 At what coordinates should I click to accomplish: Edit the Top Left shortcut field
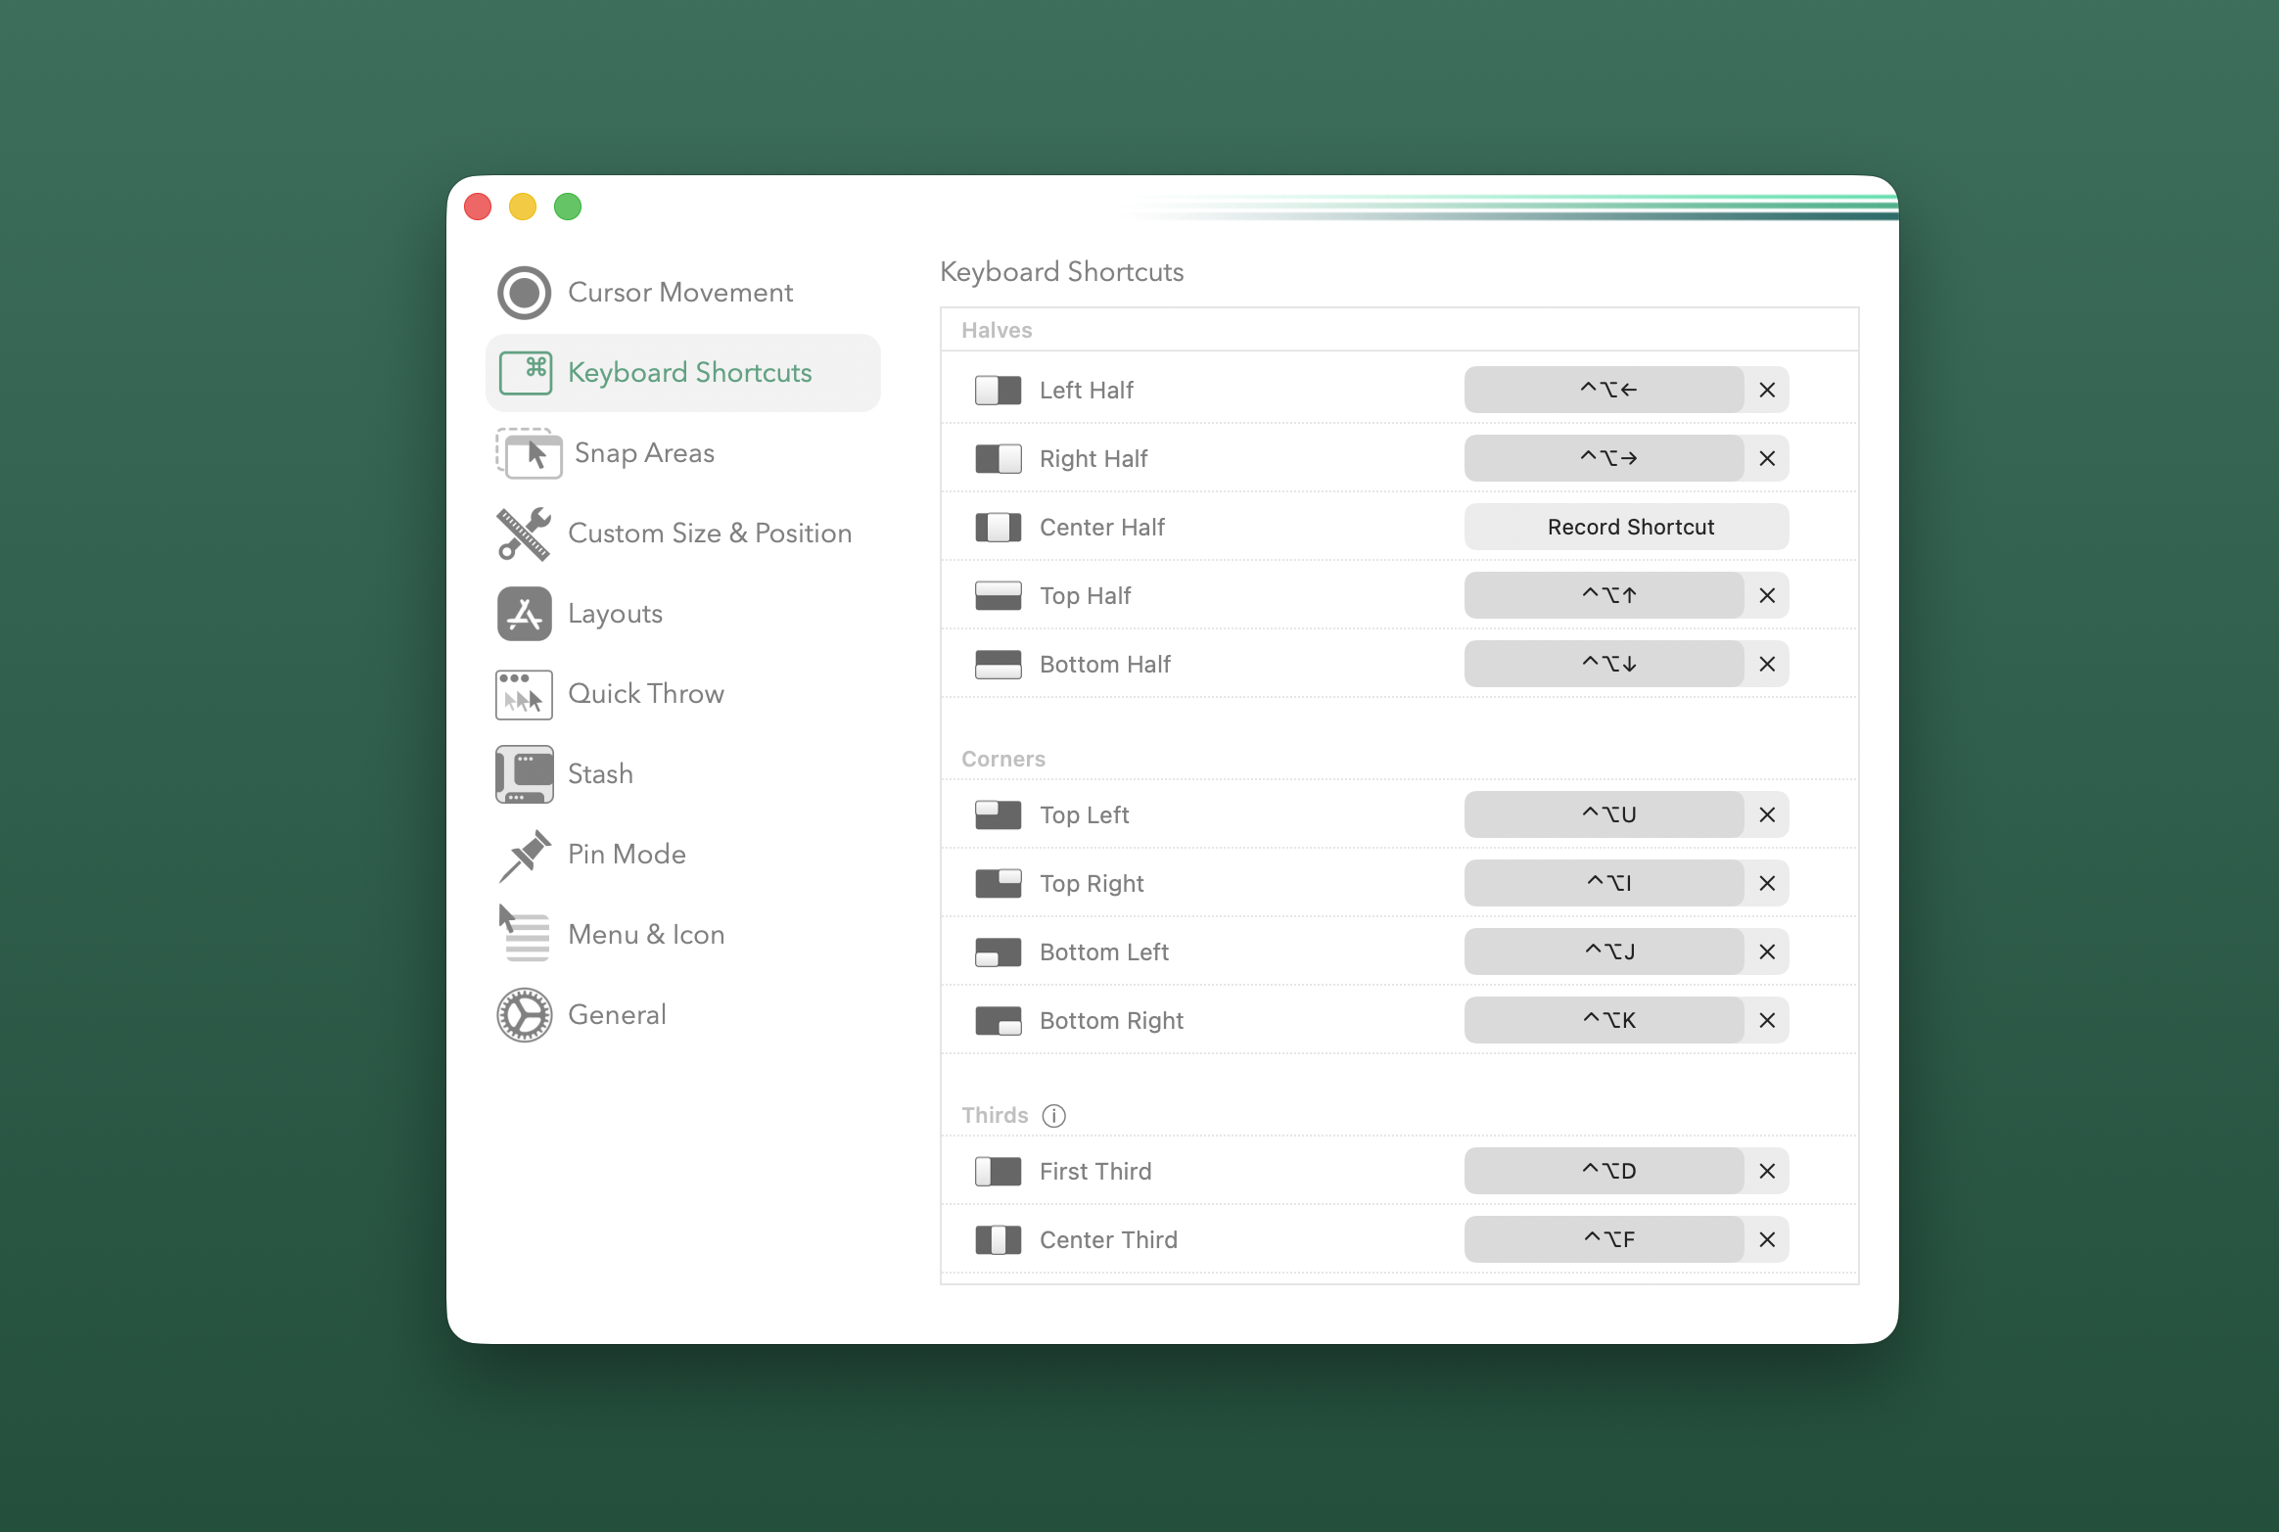coord(1604,814)
